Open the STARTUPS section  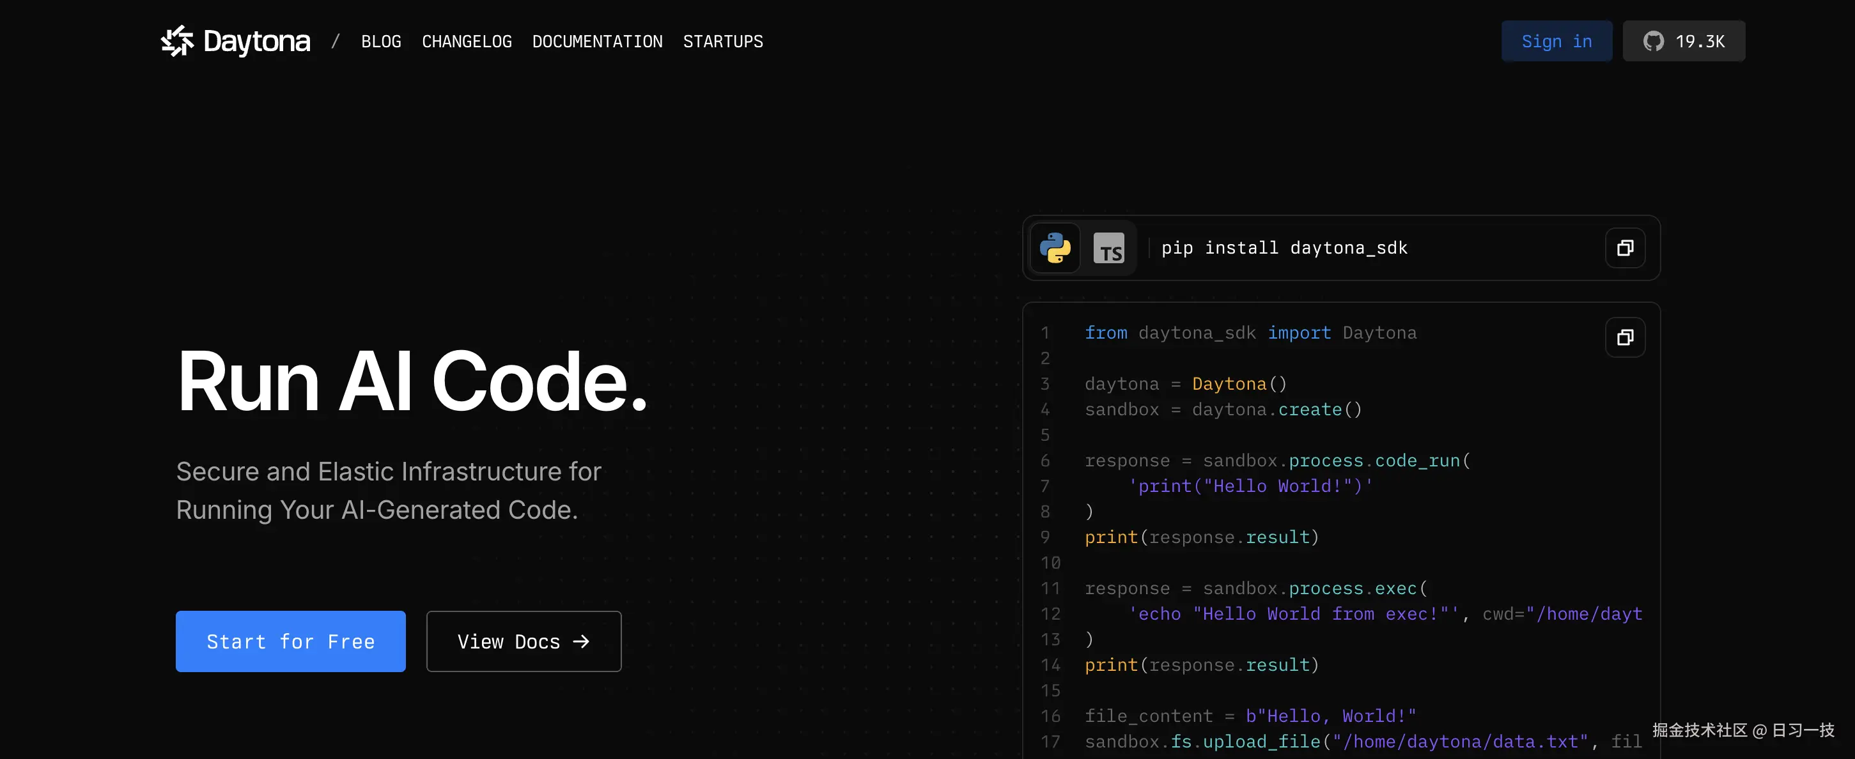coord(723,41)
